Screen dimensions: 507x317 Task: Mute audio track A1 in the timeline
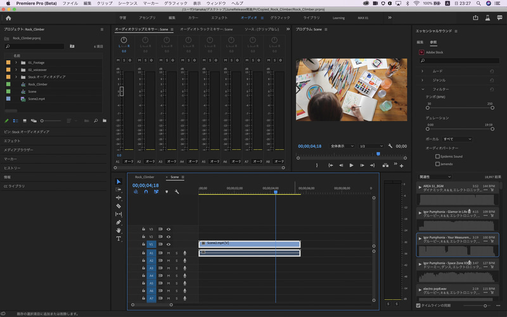169,252
